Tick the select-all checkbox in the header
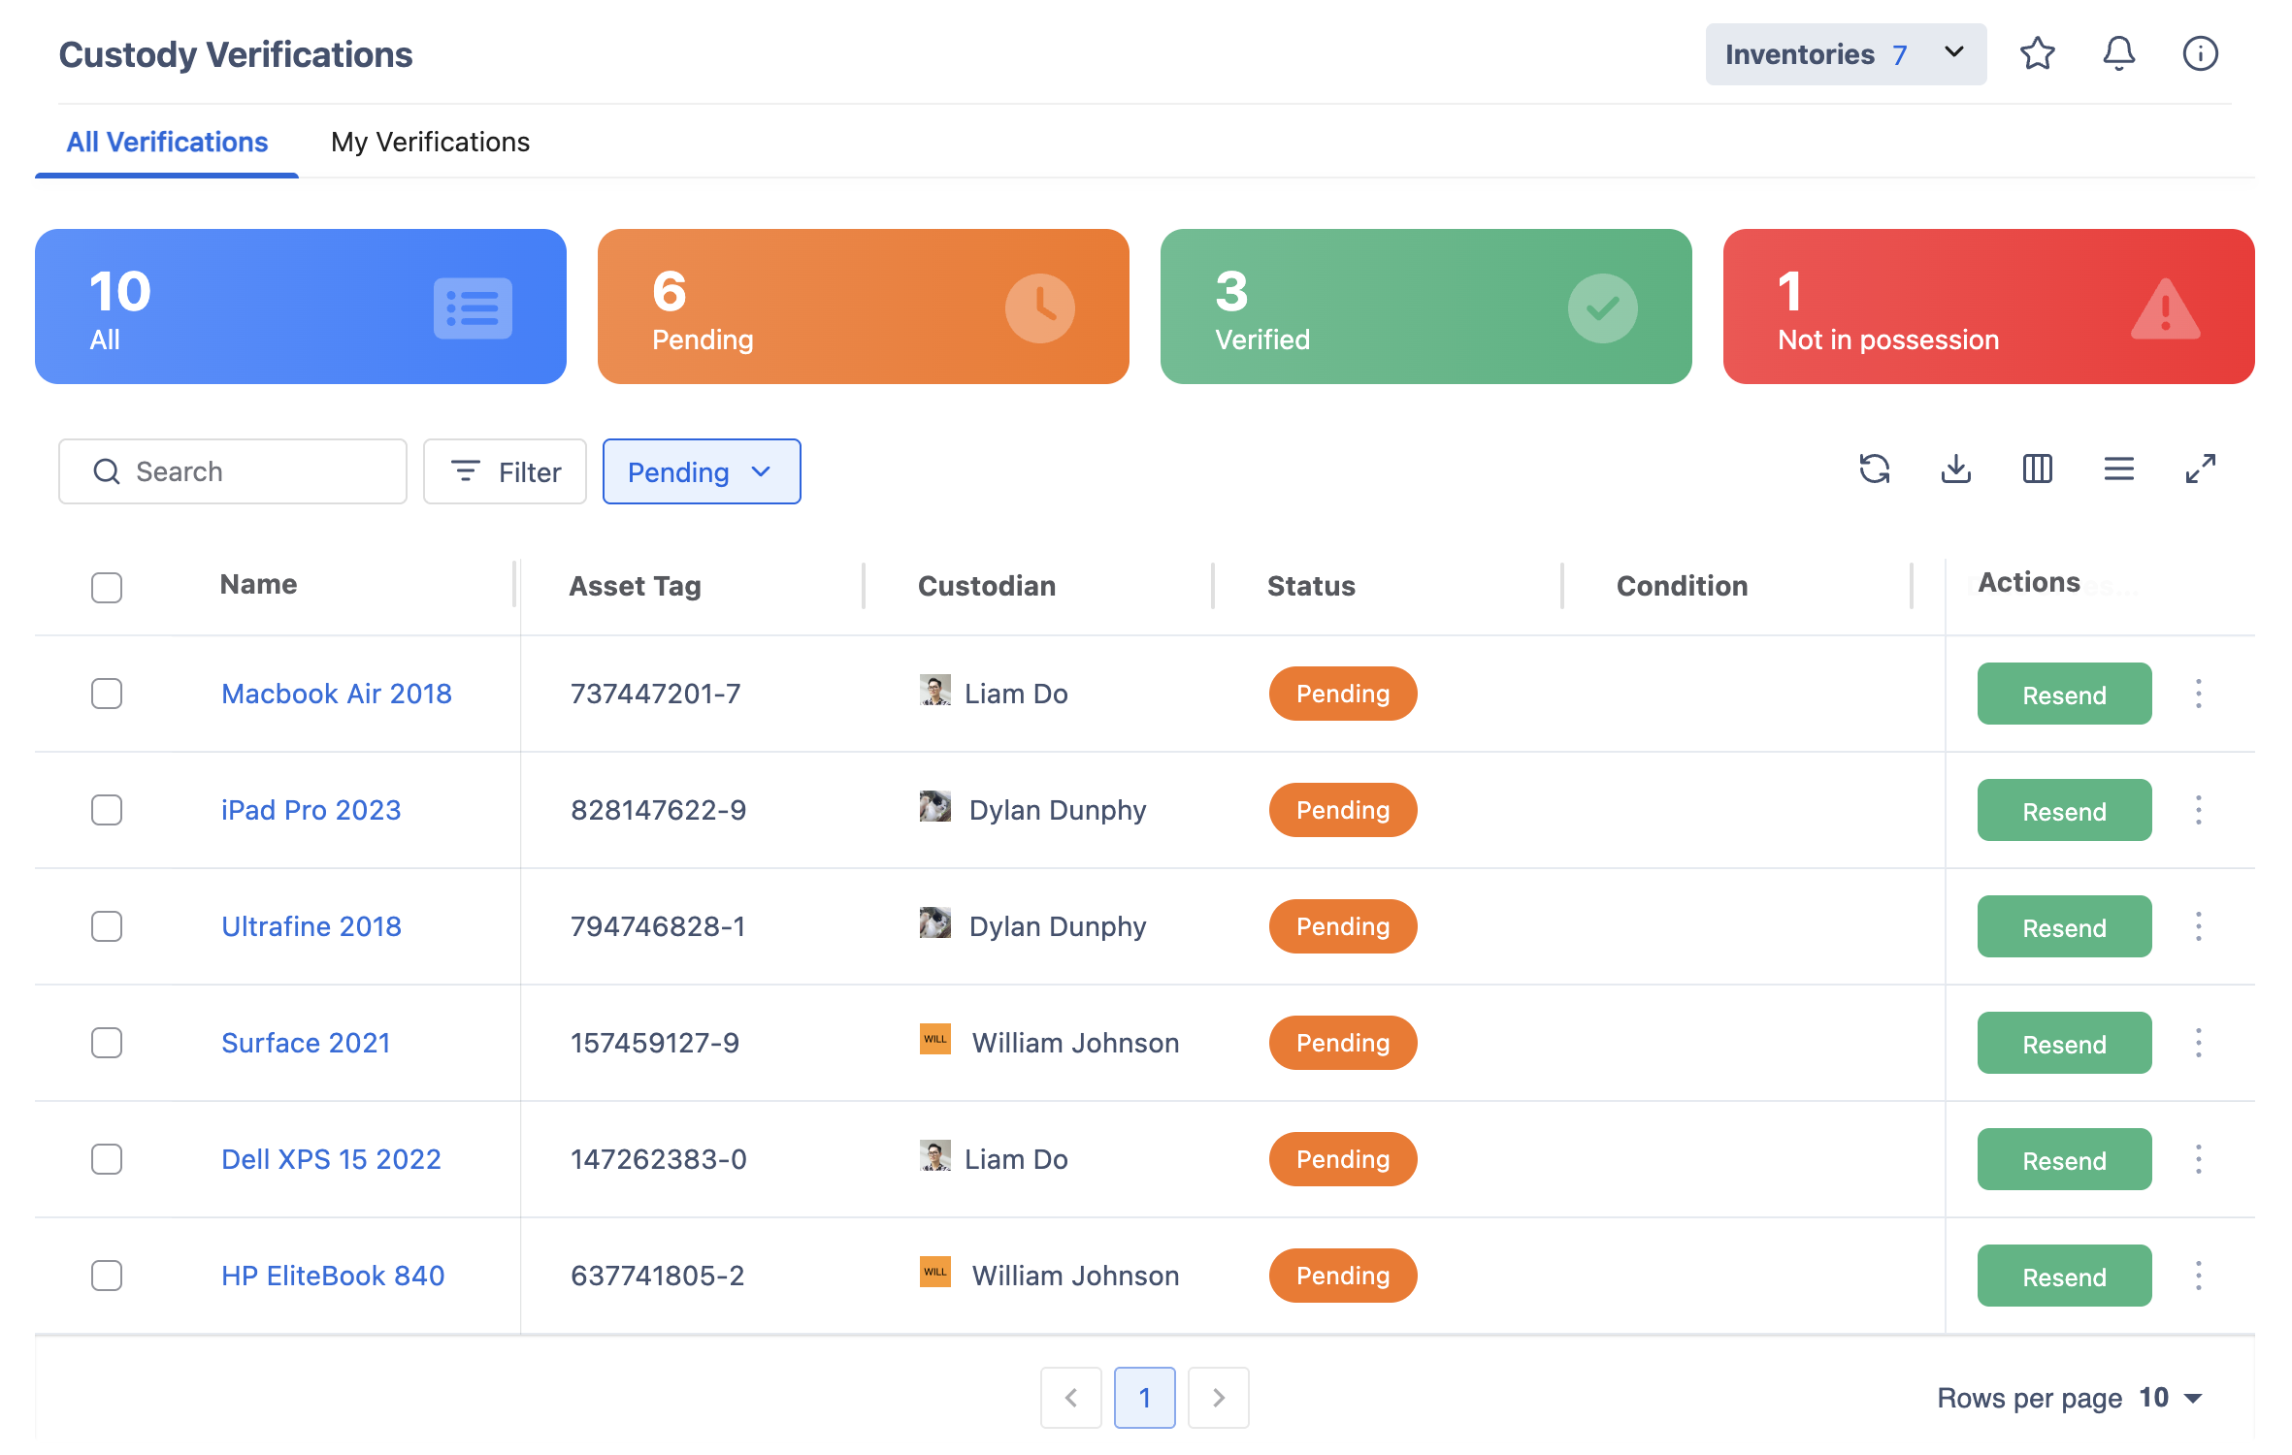Image resolution: width=2292 pixels, height=1455 pixels. (107, 587)
